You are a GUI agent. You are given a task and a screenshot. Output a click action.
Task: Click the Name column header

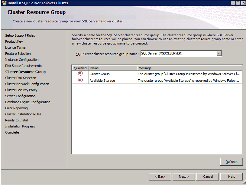pyautogui.click(x=113, y=68)
